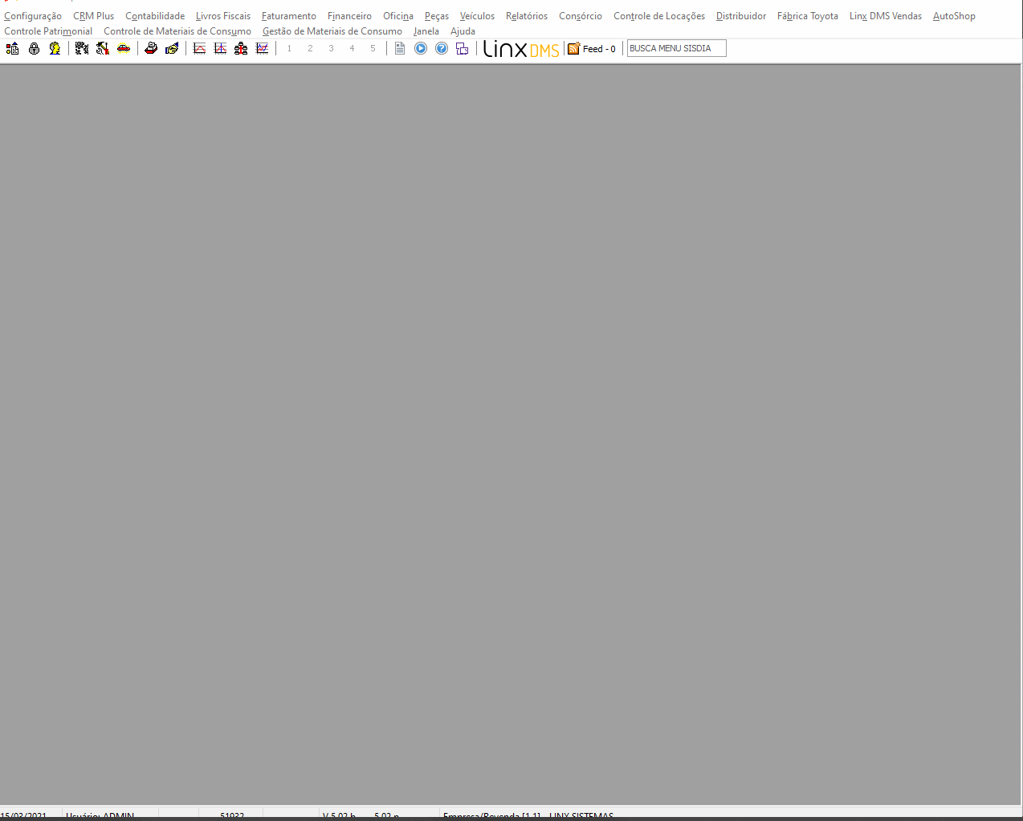Click the yellow head profile icon
The height and width of the screenshot is (821, 1023).
(x=55, y=49)
